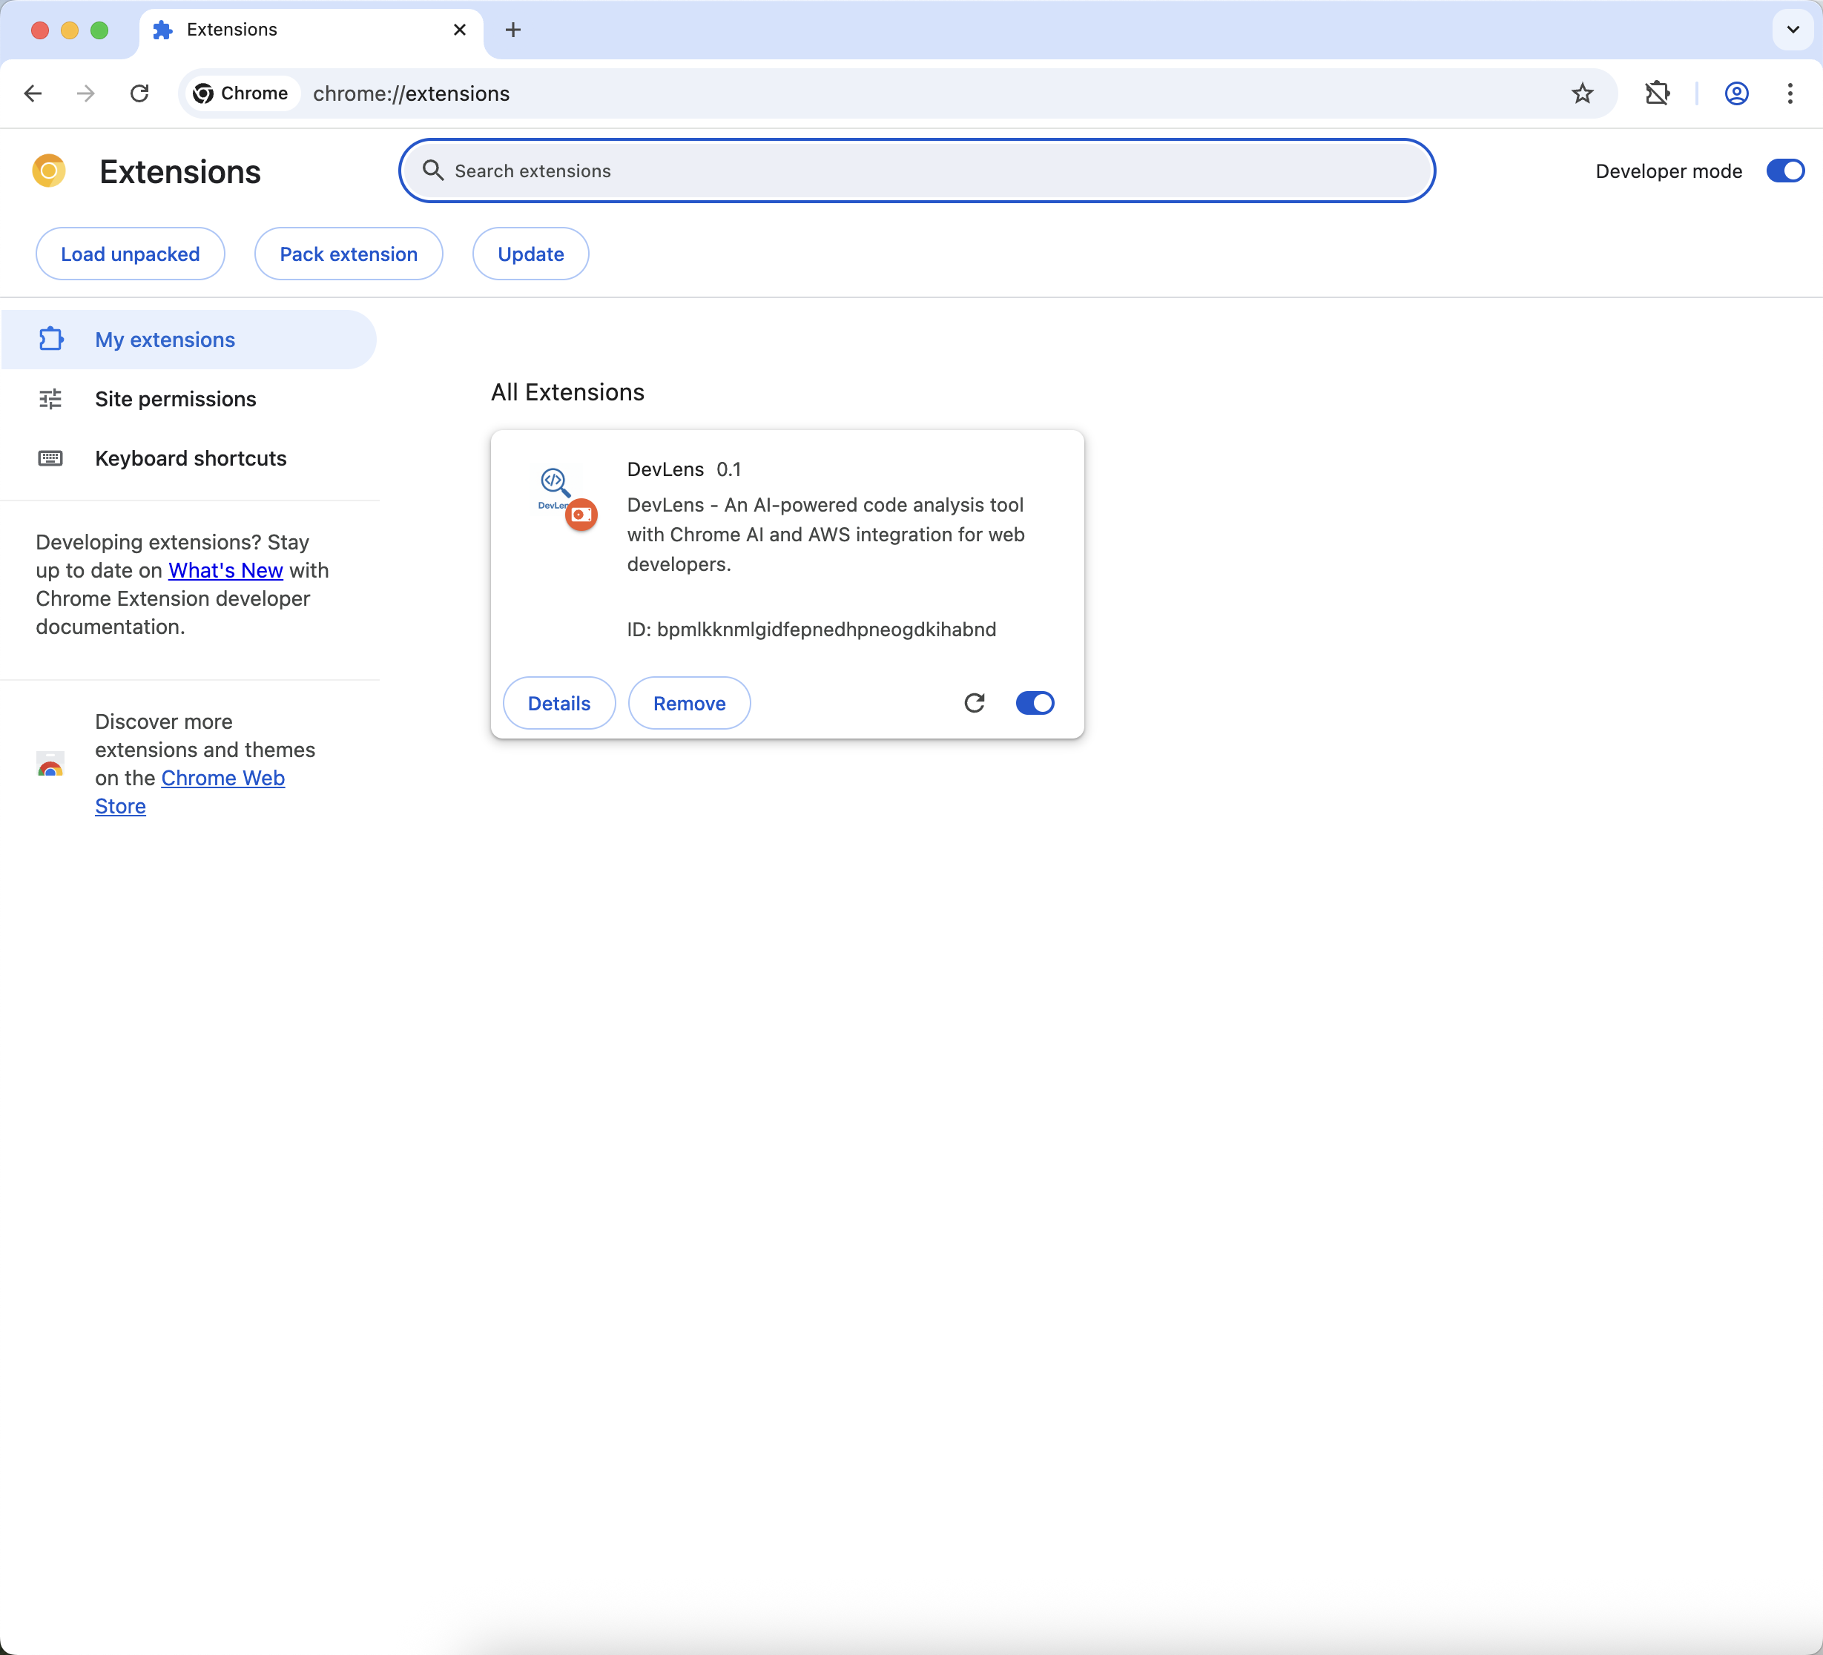
Task: Bookmark this page with star icon
Action: 1581,93
